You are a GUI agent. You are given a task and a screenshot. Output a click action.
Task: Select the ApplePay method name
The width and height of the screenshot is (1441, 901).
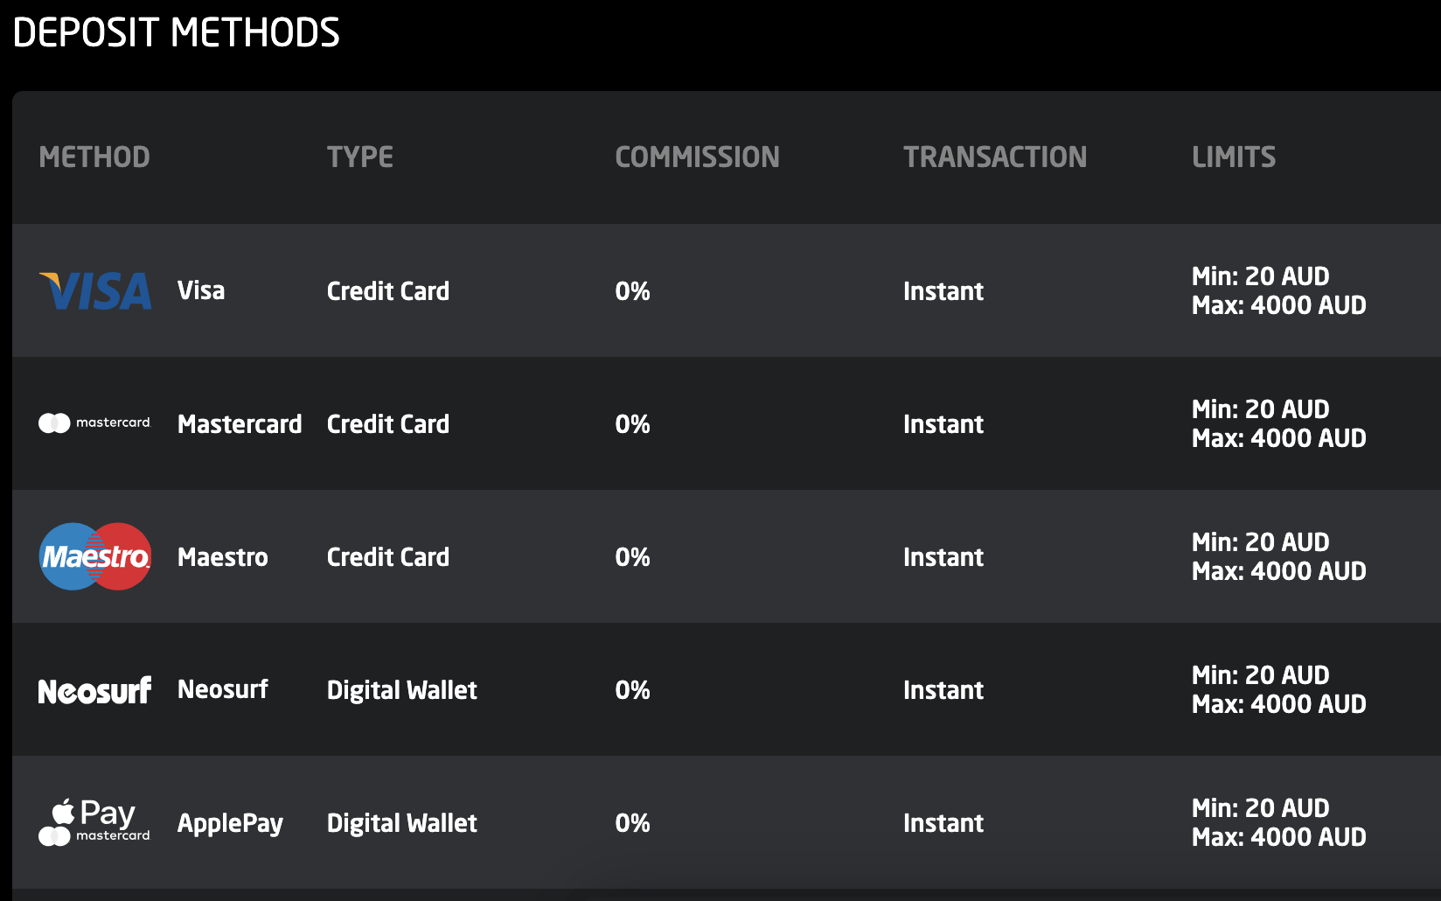click(x=230, y=823)
